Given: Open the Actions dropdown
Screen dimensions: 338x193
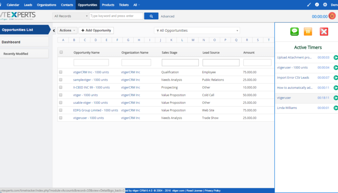Looking at the screenshot, I should pyautogui.click(x=67, y=30).
